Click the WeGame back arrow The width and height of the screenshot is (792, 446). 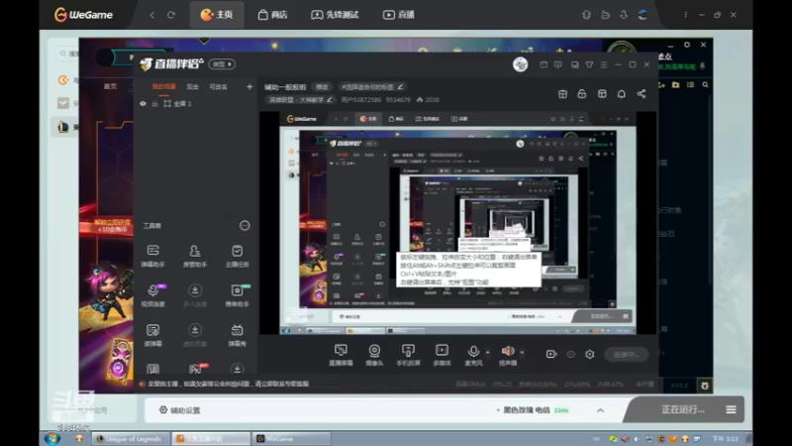click(x=152, y=15)
